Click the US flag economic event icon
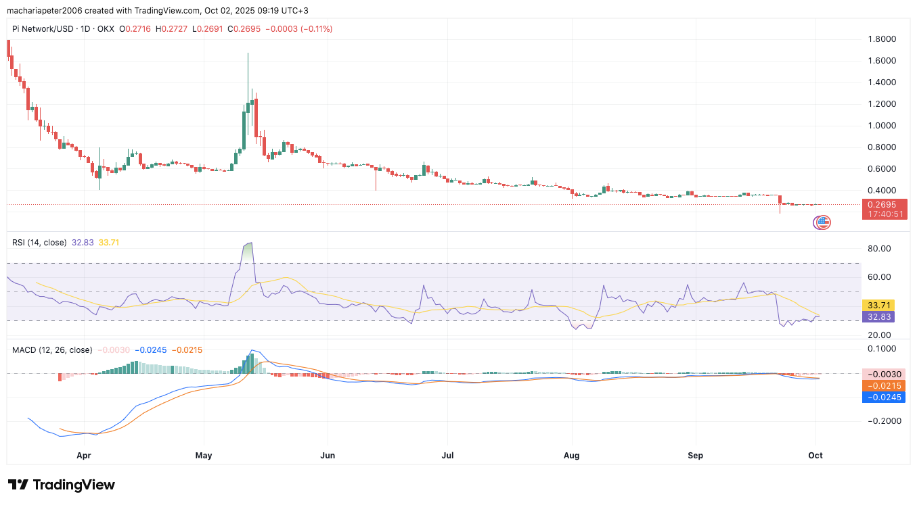Viewport: 917px width, 505px height. coord(823,222)
